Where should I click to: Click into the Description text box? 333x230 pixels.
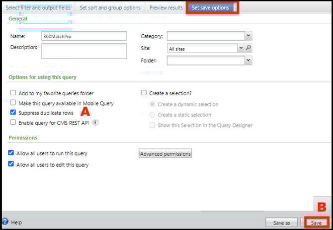(x=84, y=51)
